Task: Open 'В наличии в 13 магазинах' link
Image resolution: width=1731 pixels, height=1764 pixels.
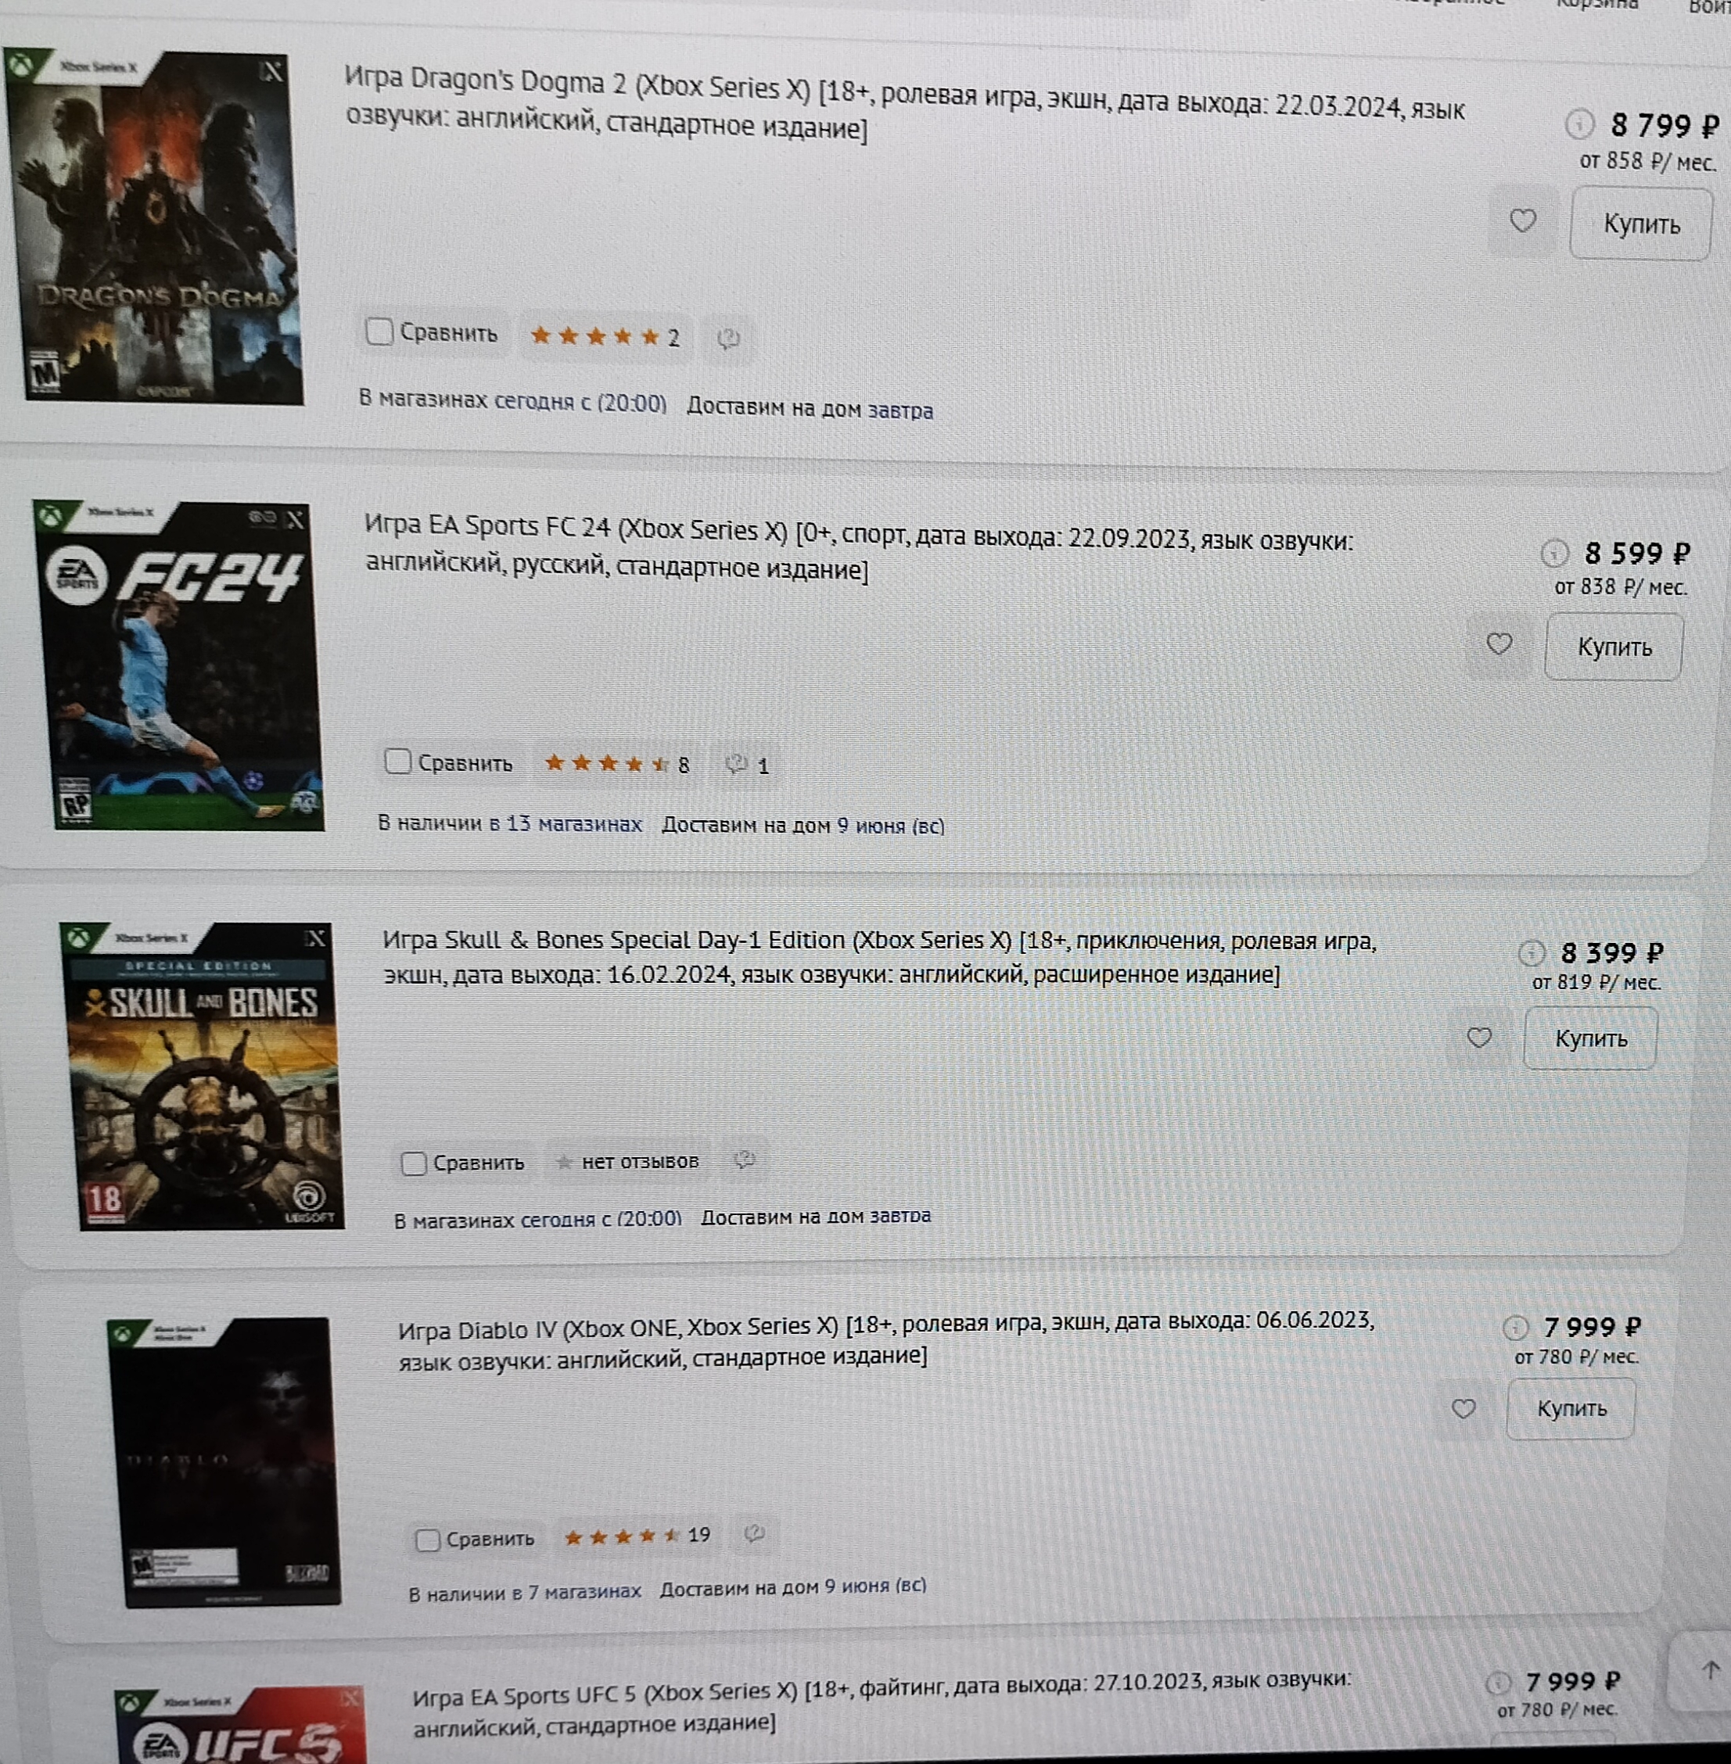Action: point(509,824)
